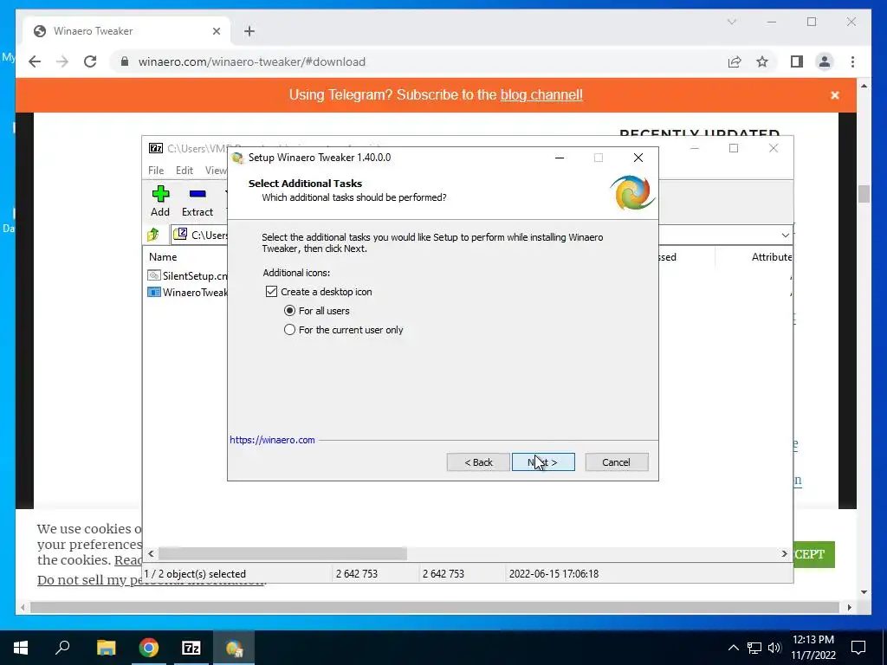Click the setup title bar icon
Viewport: 887px width, 665px height.
coord(238,158)
